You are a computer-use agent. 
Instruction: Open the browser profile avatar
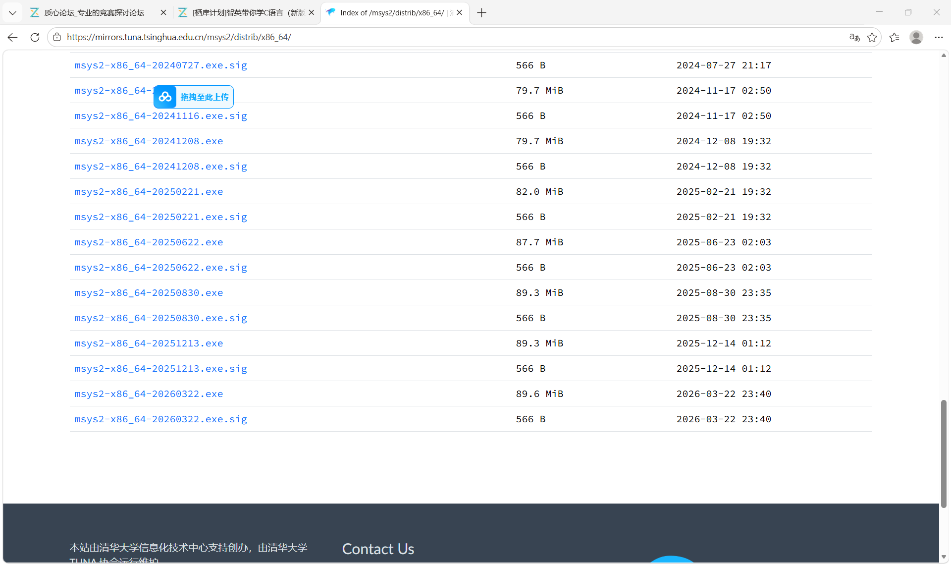[916, 37]
